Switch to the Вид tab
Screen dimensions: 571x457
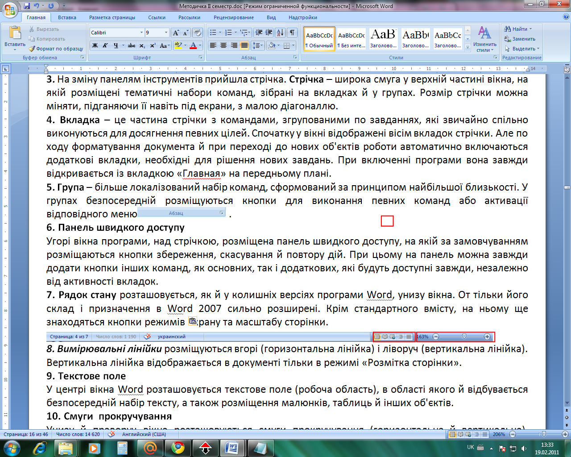click(271, 17)
